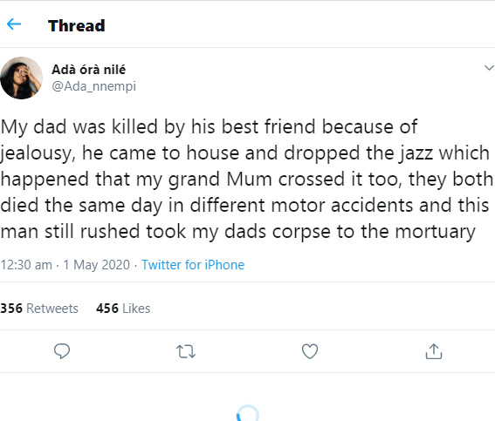Screen dimensions: 495x421
Task: Retweet using the looping arrows icon
Action: tap(186, 351)
